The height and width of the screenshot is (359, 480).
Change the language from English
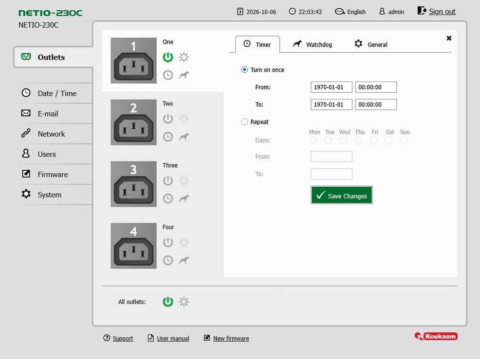[350, 12]
